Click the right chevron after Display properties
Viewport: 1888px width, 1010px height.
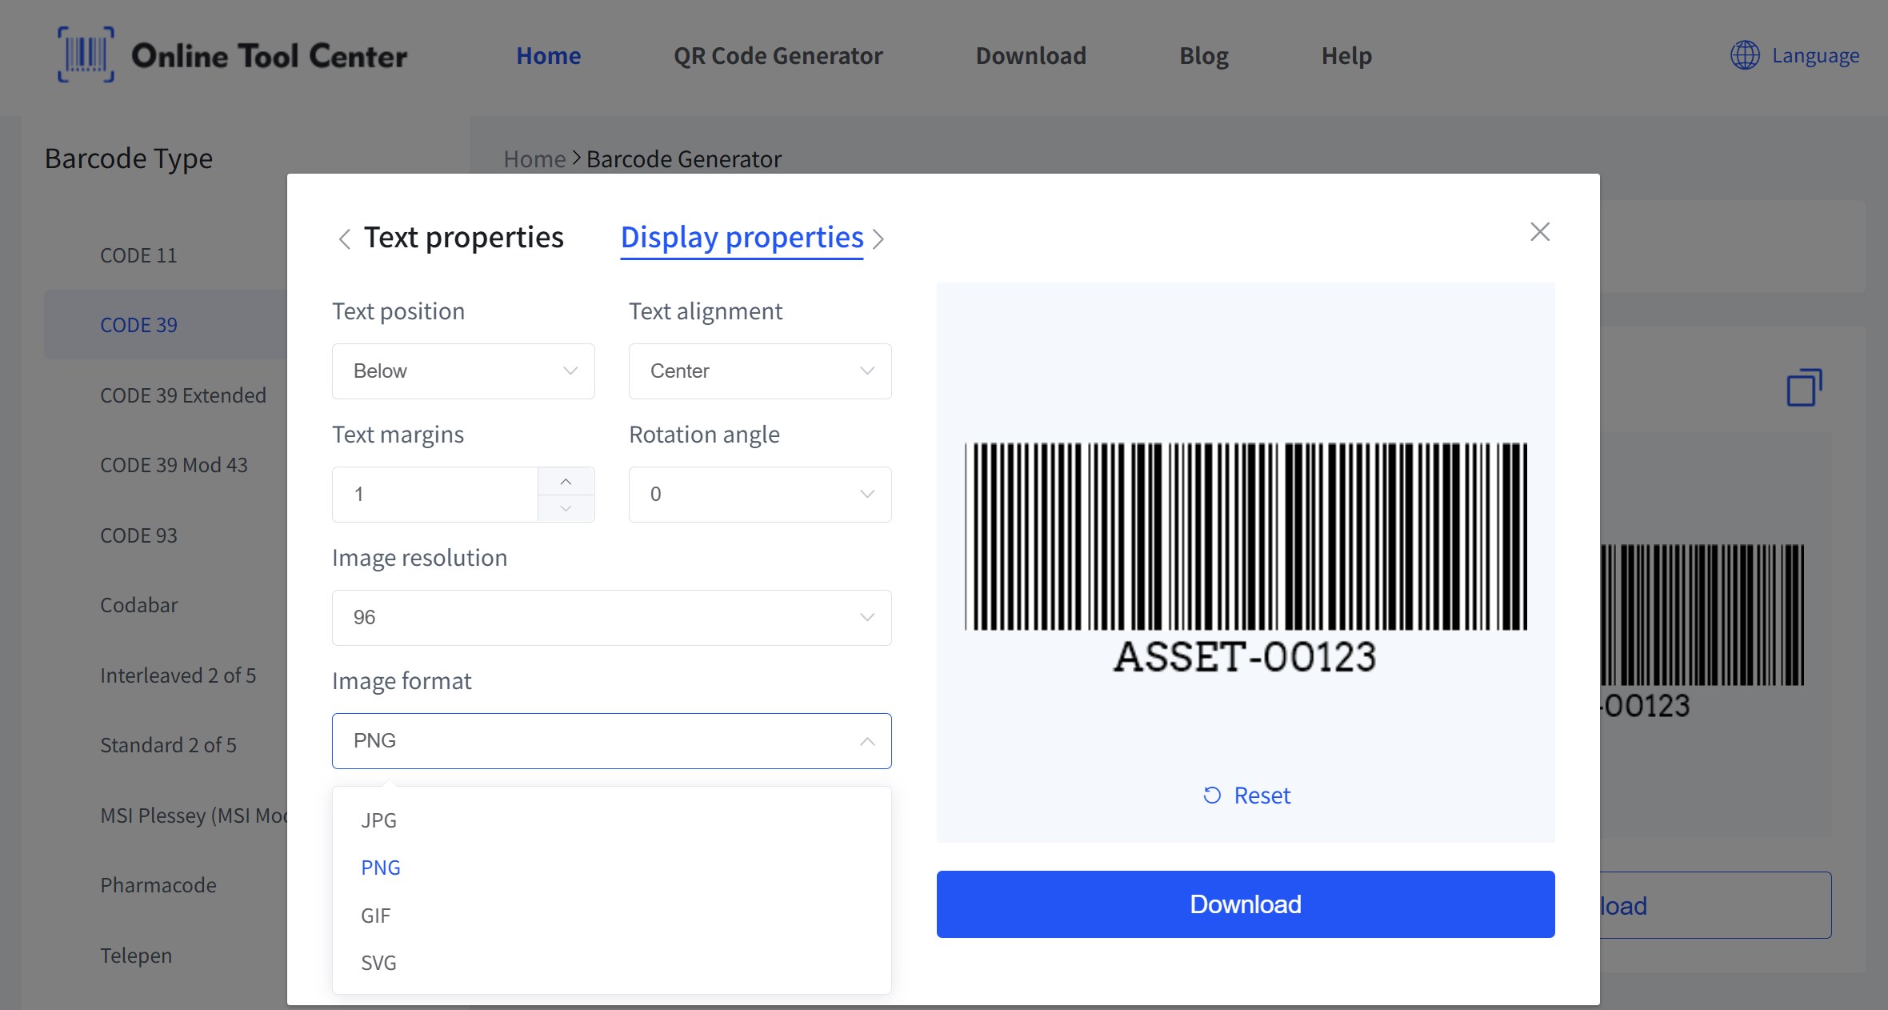pyautogui.click(x=878, y=238)
